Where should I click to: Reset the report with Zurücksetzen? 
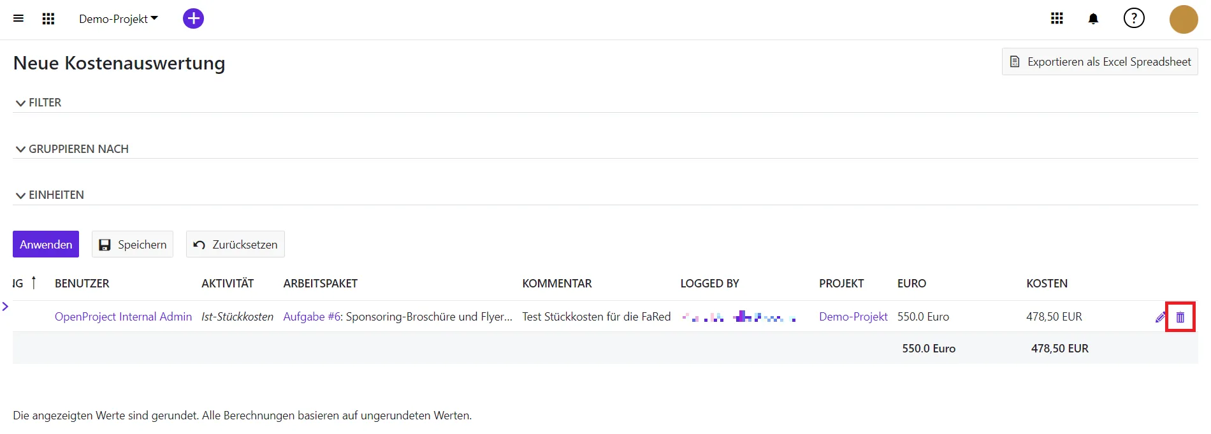tap(235, 245)
